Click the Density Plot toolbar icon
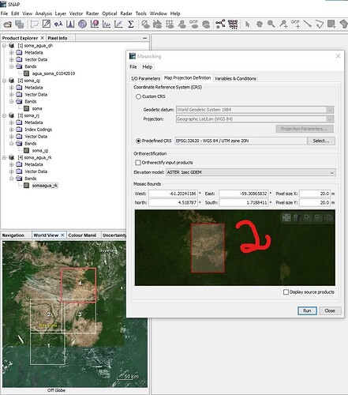The image size is (348, 395). point(95,24)
